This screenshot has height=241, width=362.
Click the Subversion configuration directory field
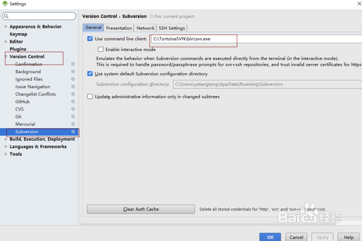[268, 84]
